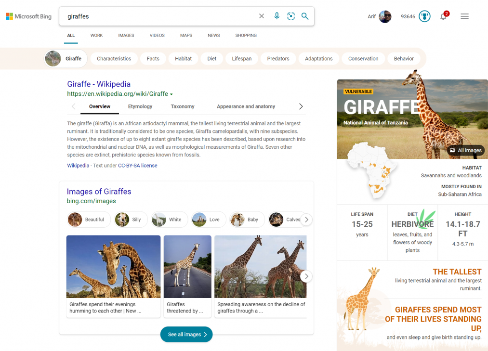Switch to the IMAGES search tab
This screenshot has height=351, width=488.
point(126,36)
